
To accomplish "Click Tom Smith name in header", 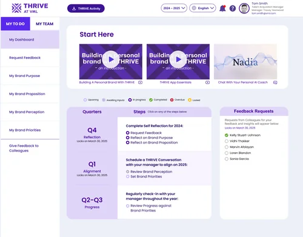I will 259,4.
